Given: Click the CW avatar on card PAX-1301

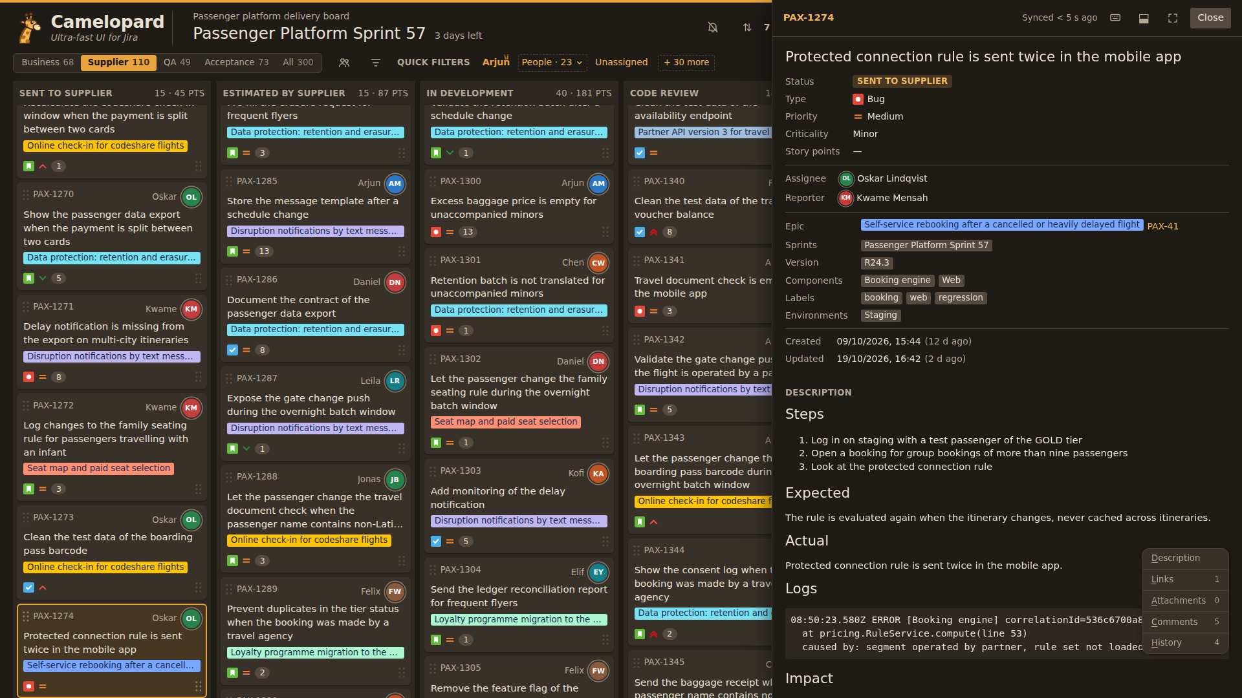Looking at the screenshot, I should tap(598, 263).
